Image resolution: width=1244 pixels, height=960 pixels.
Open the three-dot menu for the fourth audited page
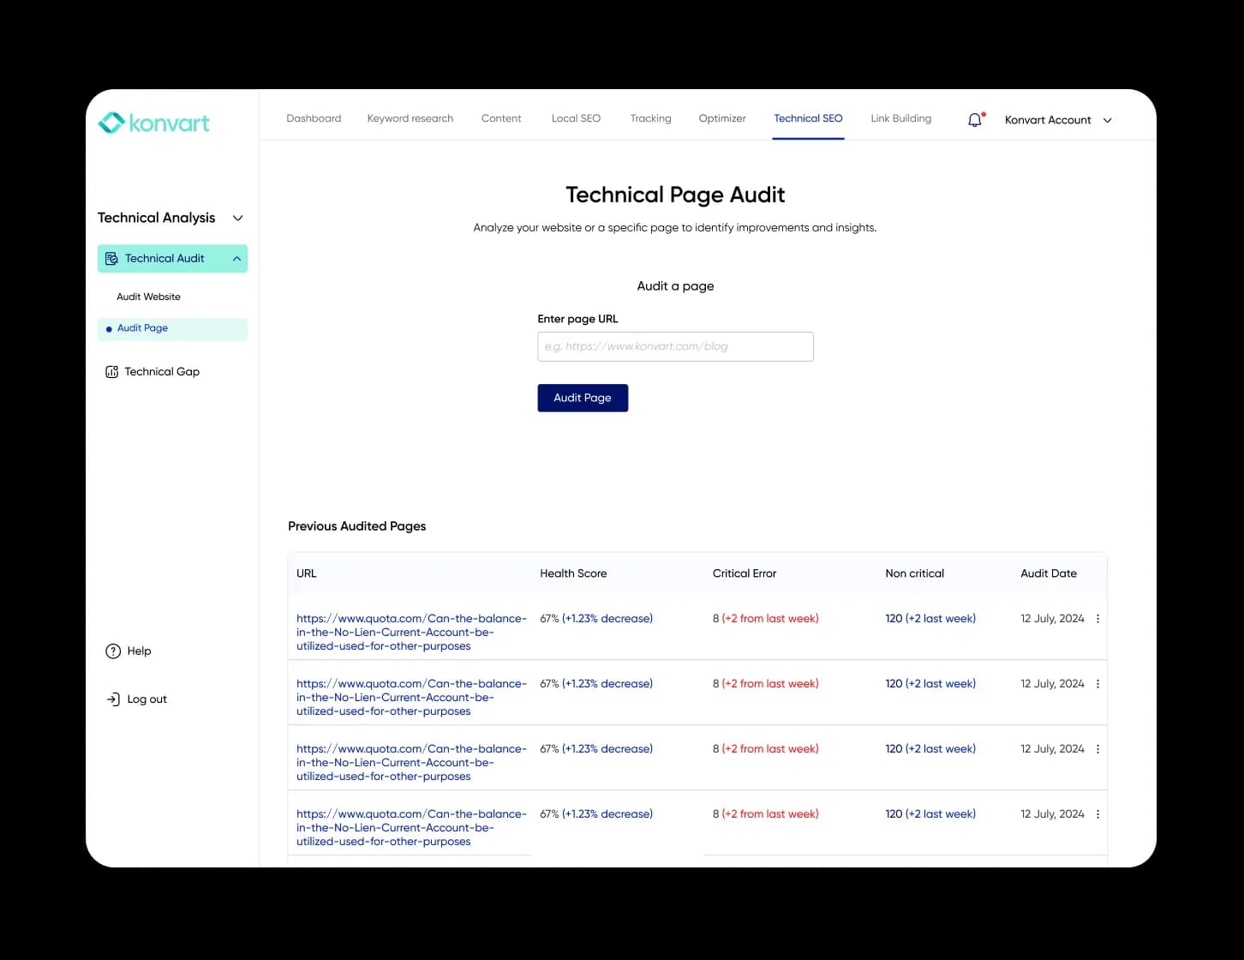(x=1097, y=814)
